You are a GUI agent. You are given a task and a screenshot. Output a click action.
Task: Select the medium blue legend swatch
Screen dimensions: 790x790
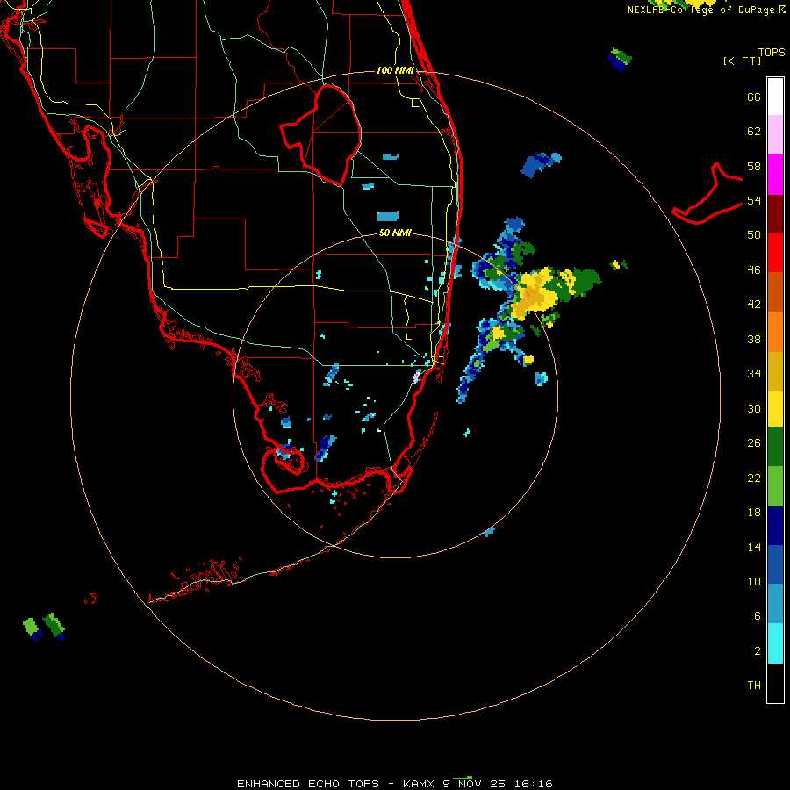click(775, 564)
